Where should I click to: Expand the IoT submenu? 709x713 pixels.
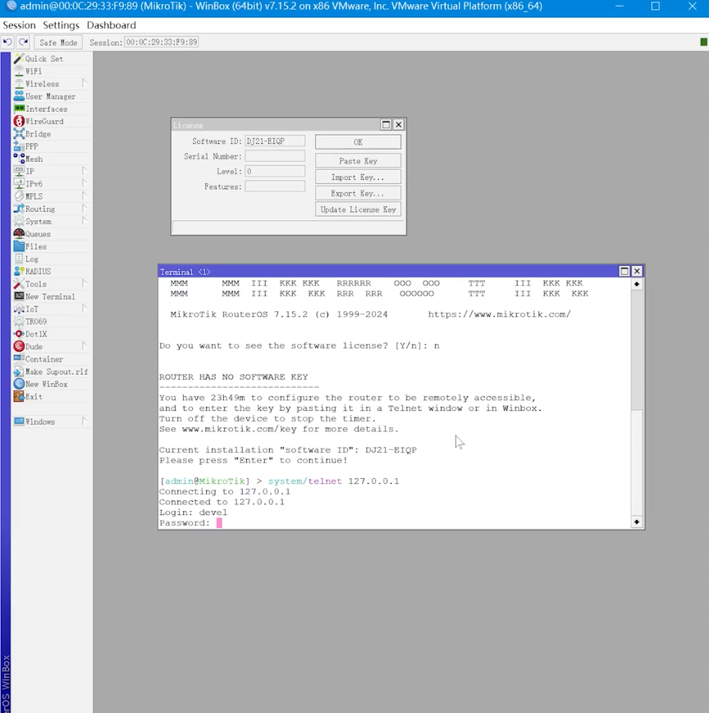(85, 308)
